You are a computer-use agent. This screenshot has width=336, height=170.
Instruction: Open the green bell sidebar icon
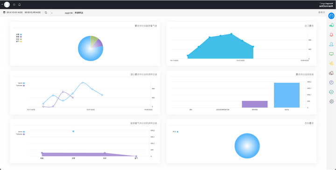(331, 25)
